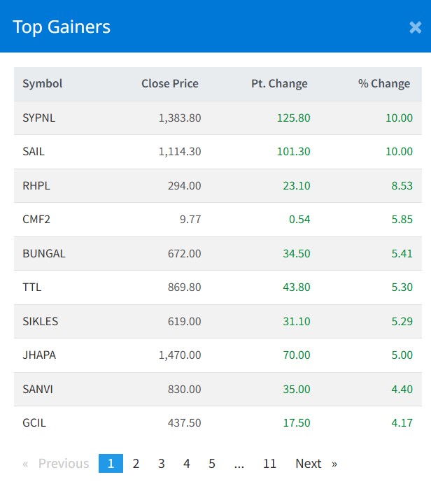Sort by Close Price column header

tap(170, 84)
